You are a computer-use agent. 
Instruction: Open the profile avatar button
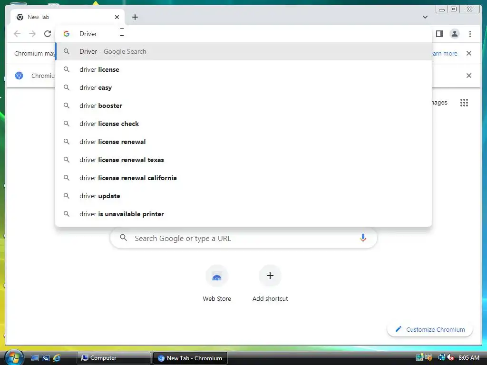coord(454,34)
